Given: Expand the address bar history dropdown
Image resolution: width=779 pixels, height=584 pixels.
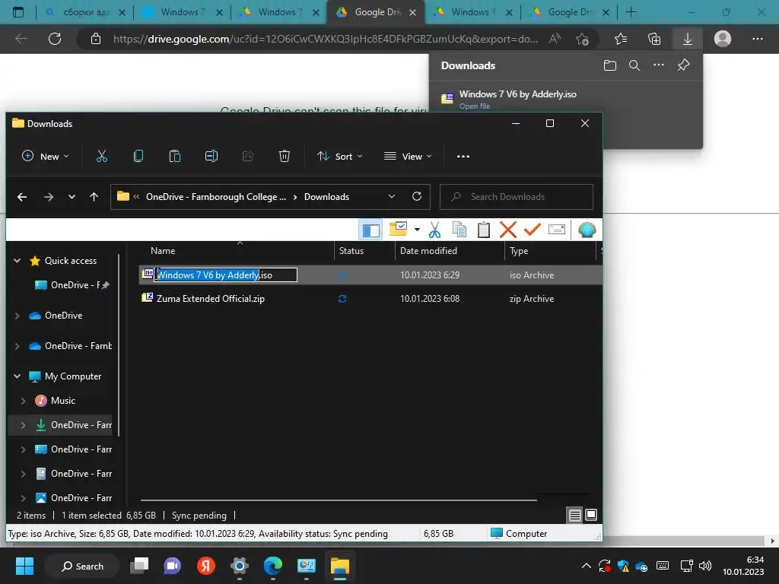Looking at the screenshot, I should click(392, 197).
